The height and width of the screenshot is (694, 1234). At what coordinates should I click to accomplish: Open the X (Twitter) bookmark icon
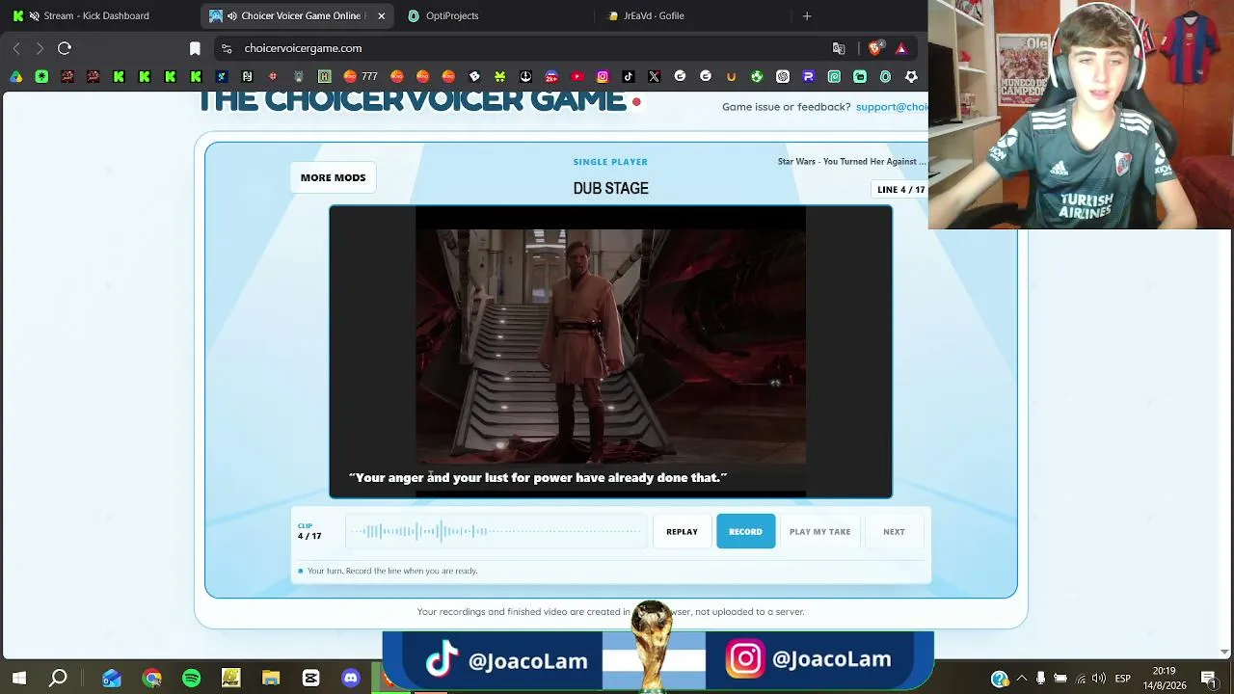(x=655, y=76)
